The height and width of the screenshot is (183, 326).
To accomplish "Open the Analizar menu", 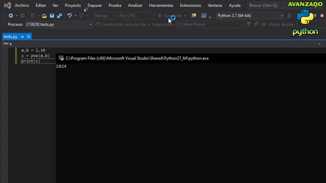I will (x=135, y=6).
